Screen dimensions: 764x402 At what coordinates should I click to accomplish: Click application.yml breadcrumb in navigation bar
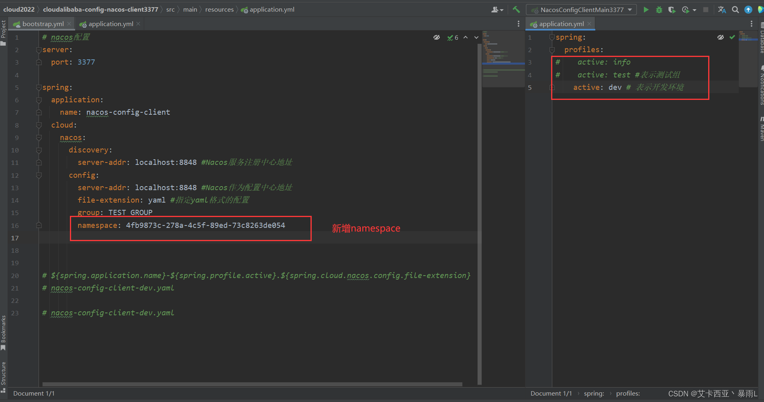coord(268,9)
